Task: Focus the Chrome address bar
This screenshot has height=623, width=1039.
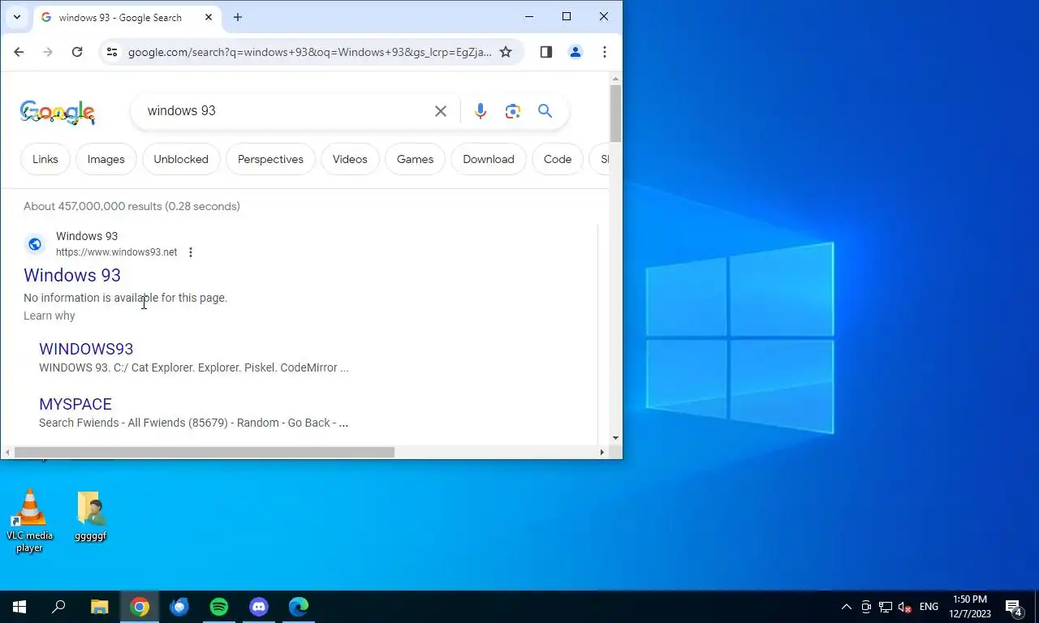Action: coord(308,52)
